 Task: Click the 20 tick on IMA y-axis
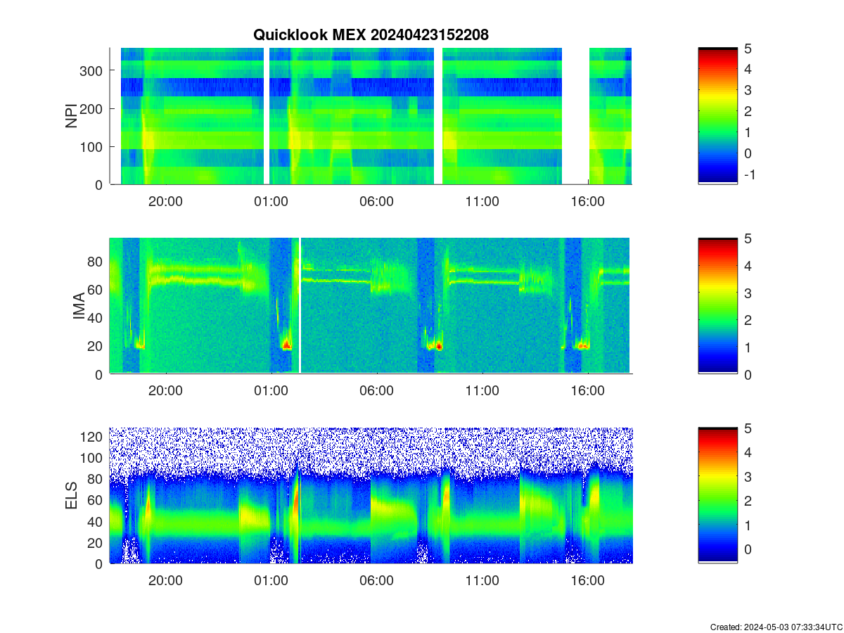96,346
